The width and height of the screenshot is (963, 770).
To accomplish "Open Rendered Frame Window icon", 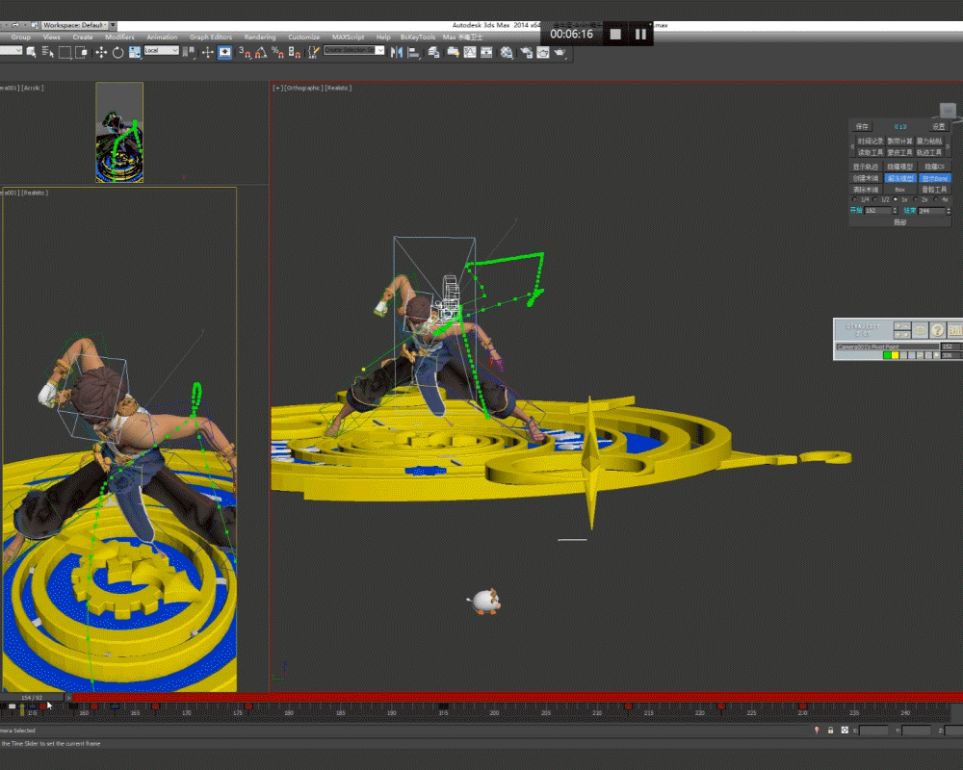I will pyautogui.click(x=543, y=53).
